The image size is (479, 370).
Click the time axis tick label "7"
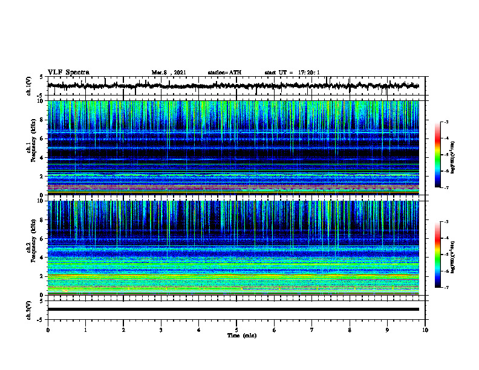(x=312, y=330)
